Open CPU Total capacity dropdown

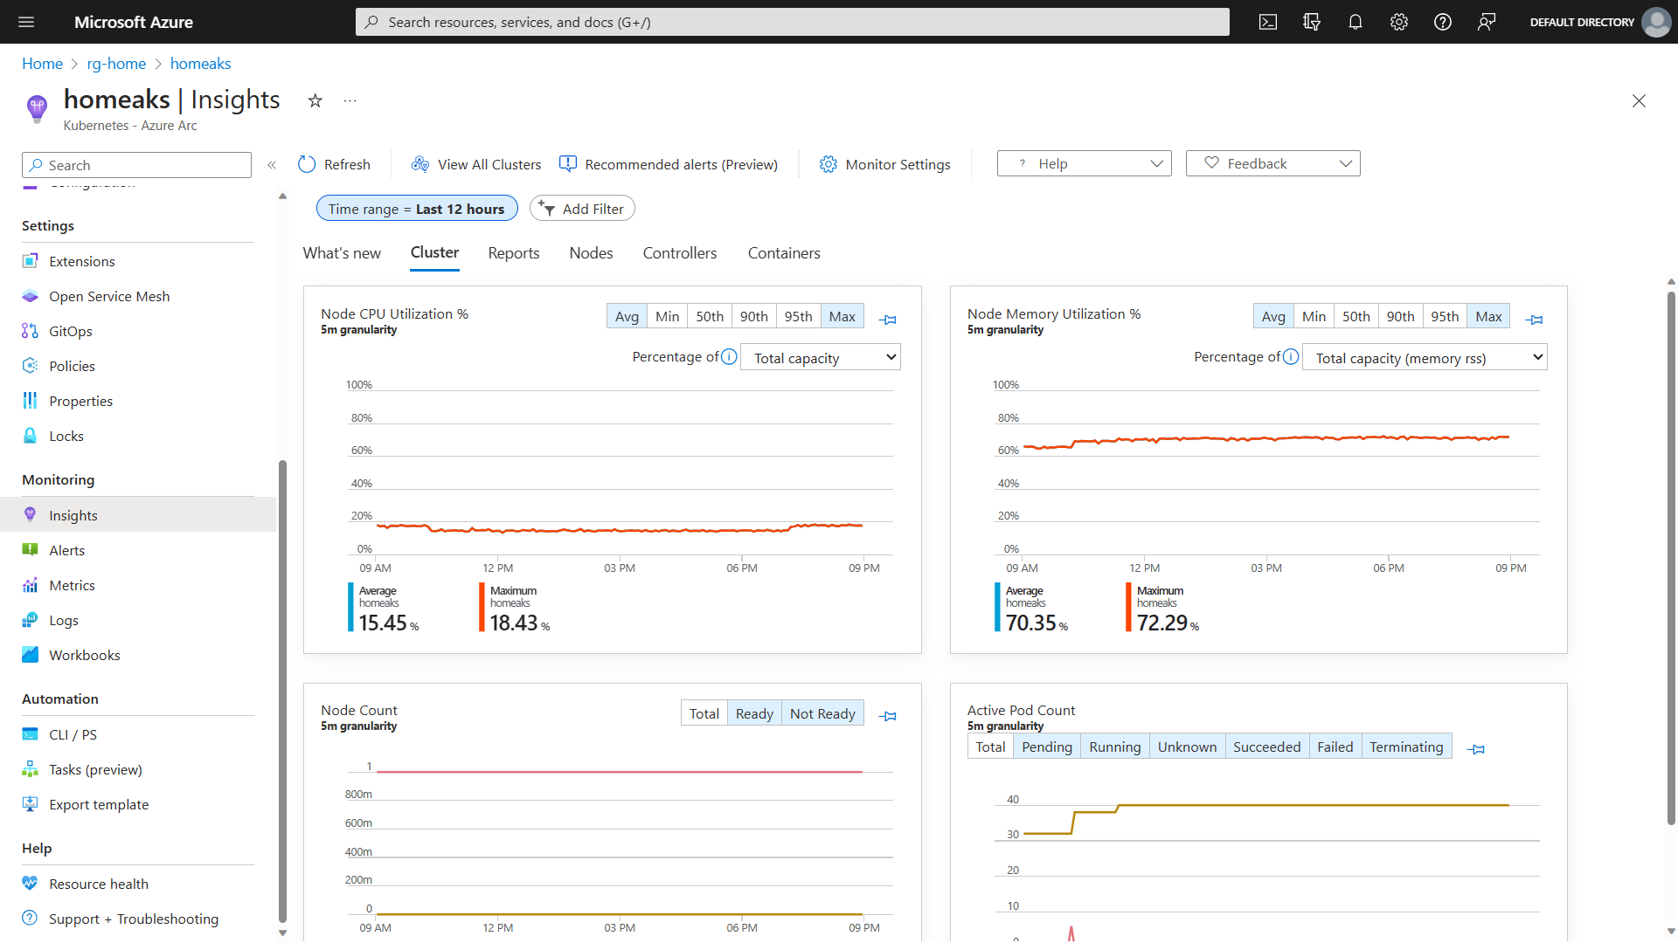click(821, 357)
